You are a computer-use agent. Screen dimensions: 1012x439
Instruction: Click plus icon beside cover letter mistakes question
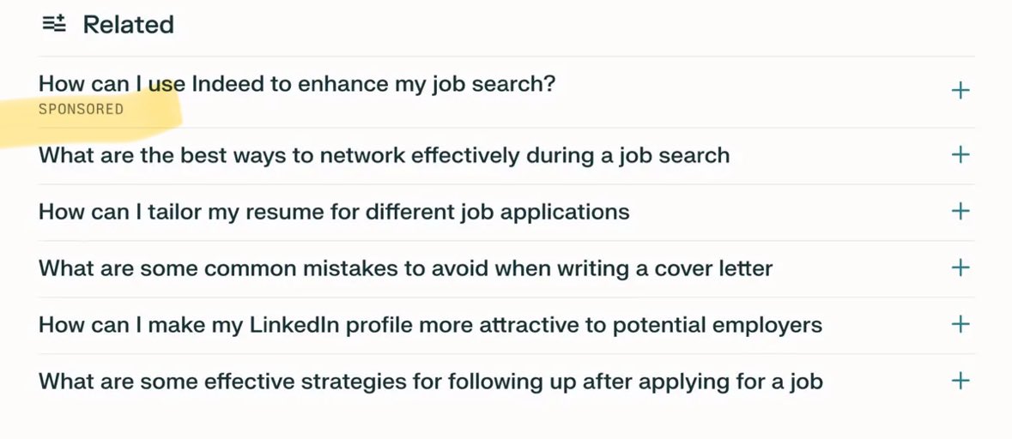click(960, 268)
